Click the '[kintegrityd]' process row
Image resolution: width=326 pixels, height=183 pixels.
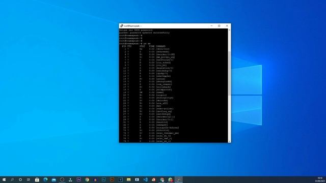[x=148, y=98]
